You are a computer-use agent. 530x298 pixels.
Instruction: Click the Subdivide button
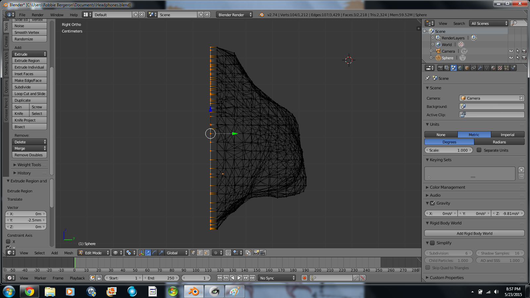click(29, 87)
